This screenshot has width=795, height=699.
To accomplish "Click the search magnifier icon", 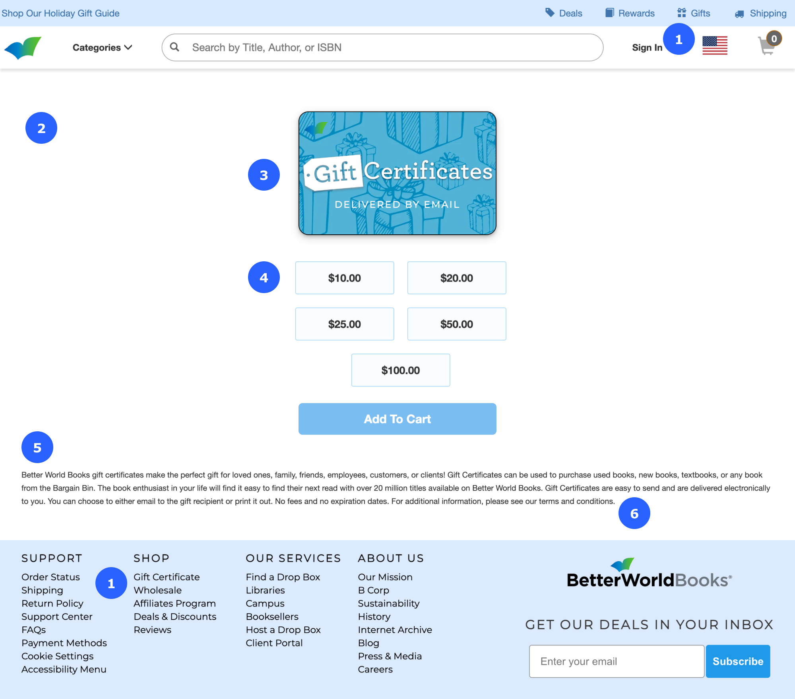I will pyautogui.click(x=175, y=47).
